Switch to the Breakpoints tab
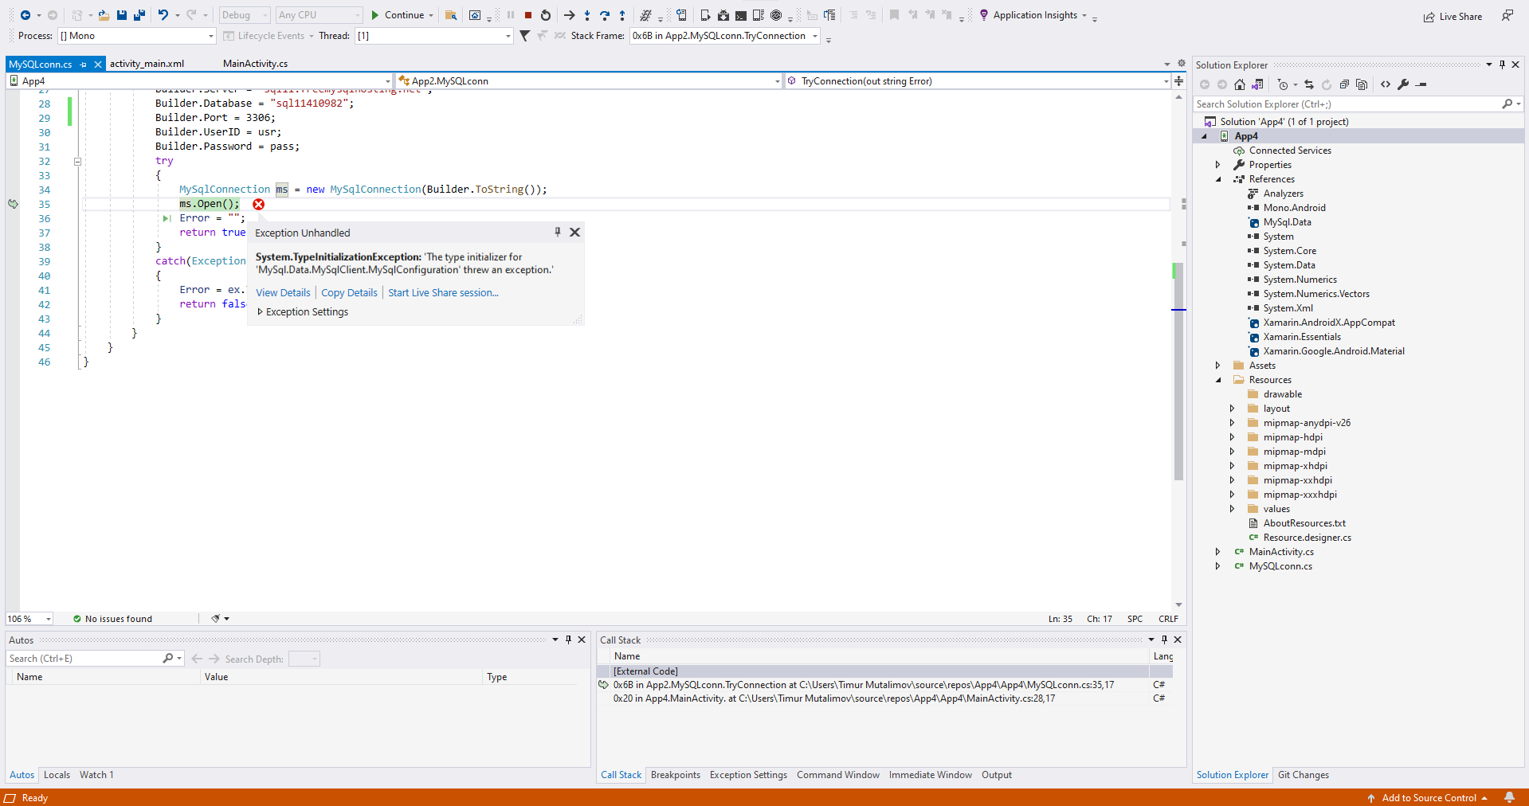Image resolution: width=1529 pixels, height=806 pixels. click(676, 775)
